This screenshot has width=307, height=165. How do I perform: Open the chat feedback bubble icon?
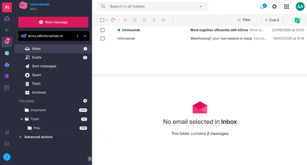point(7,144)
